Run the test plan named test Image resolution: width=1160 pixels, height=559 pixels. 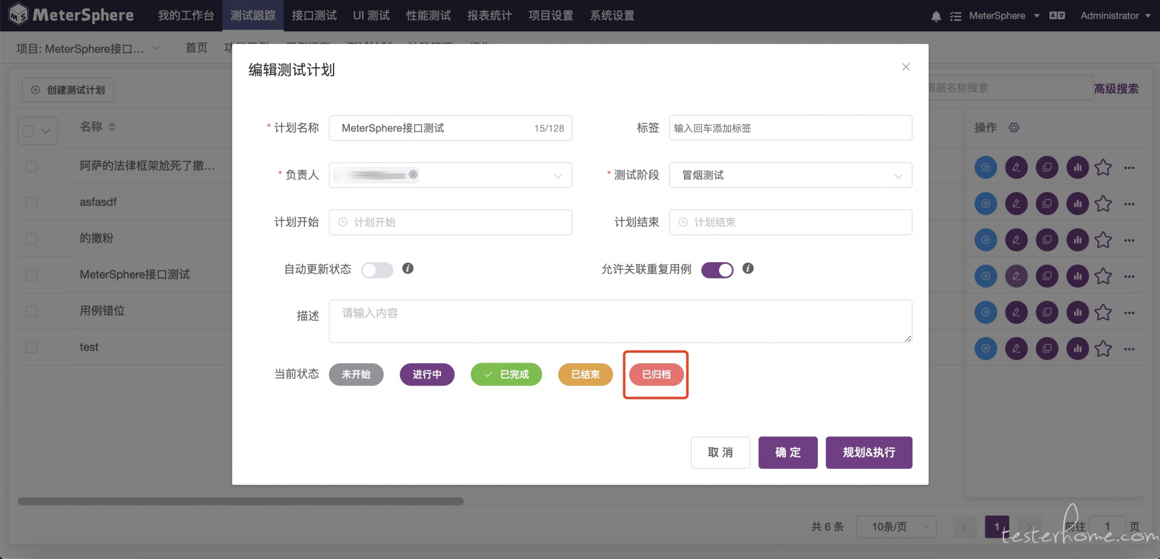[985, 349]
